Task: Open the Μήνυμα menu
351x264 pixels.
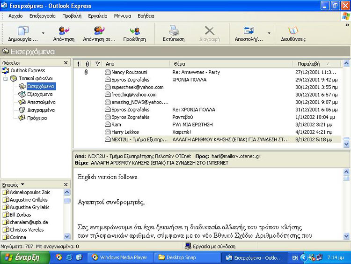Action: pyautogui.click(x=123, y=16)
